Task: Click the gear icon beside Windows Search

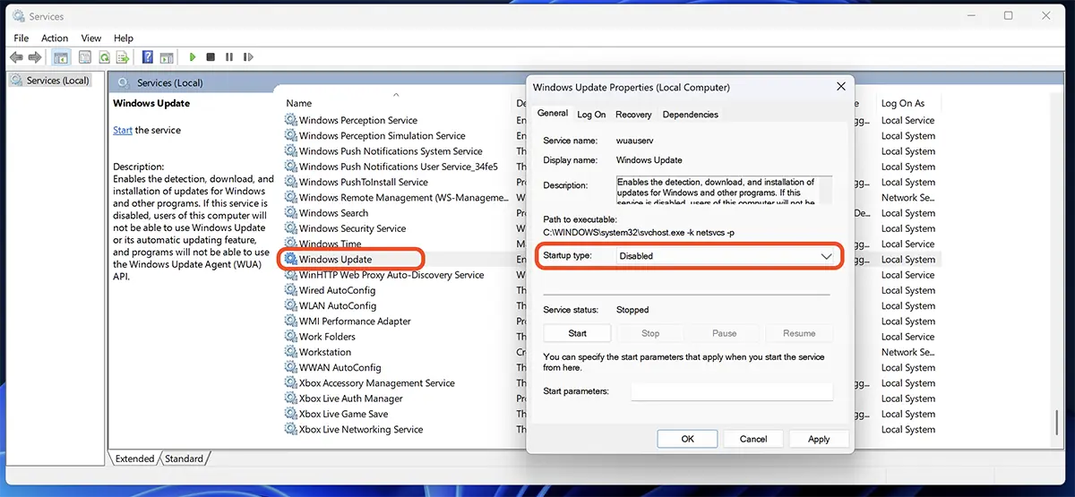Action: coord(291,213)
